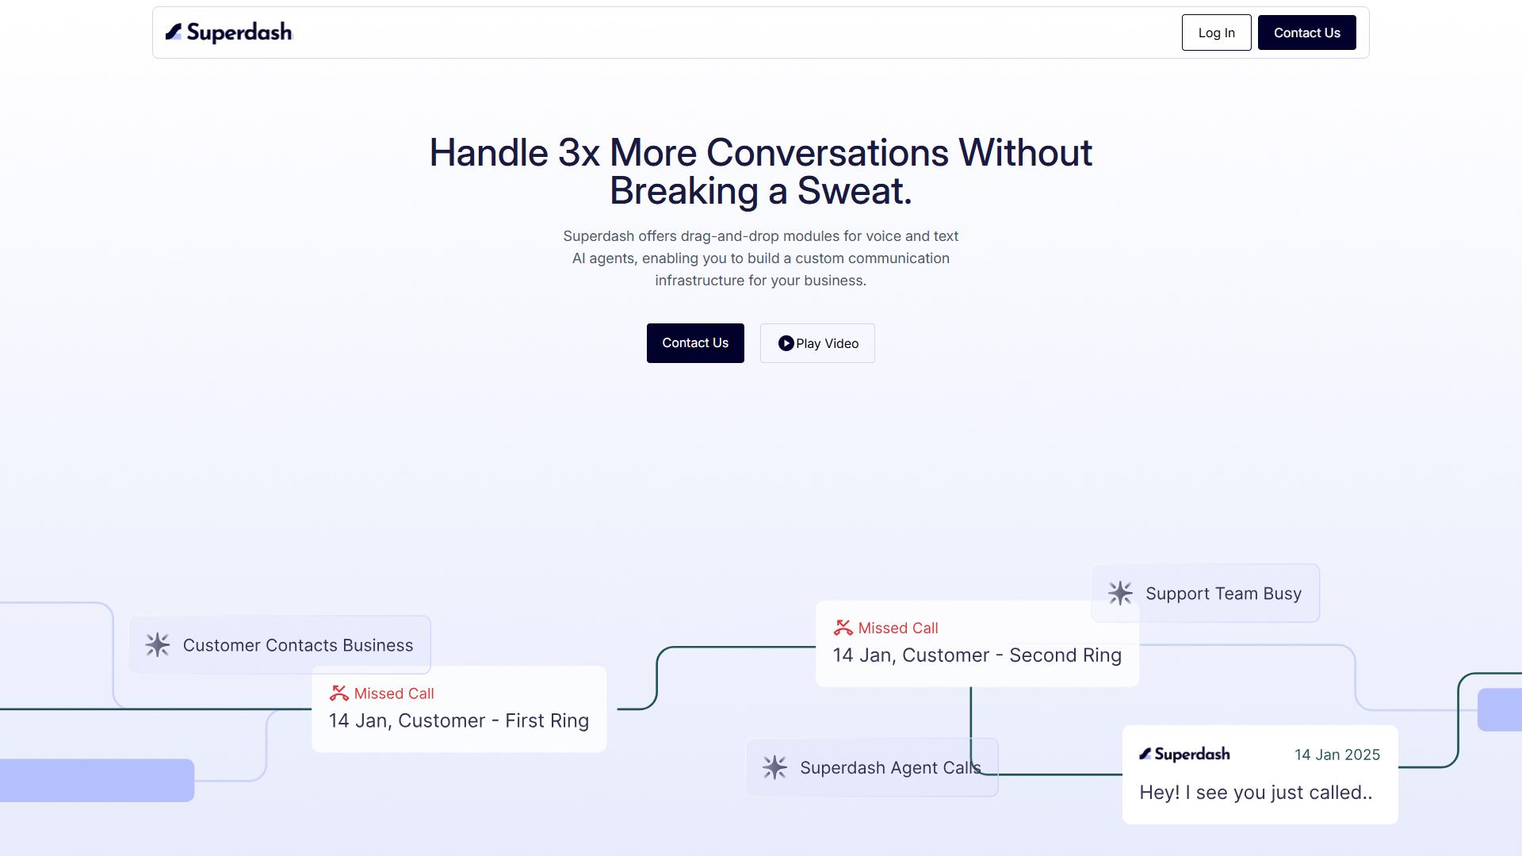Click the play icon on Play Video
The height and width of the screenshot is (856, 1522).
(x=786, y=343)
